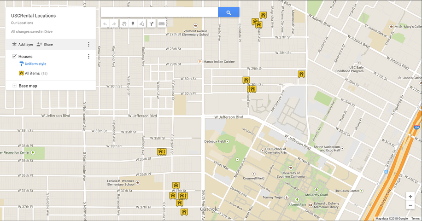Viewport: 422px width, 221px height.
Task: Click the Interstate 110 highway shield
Action: click(416, 128)
